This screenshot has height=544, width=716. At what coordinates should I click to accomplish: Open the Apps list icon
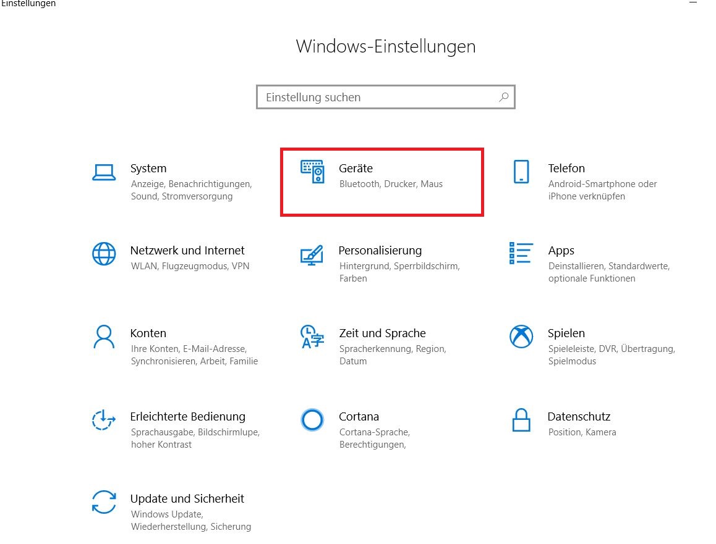[521, 253]
